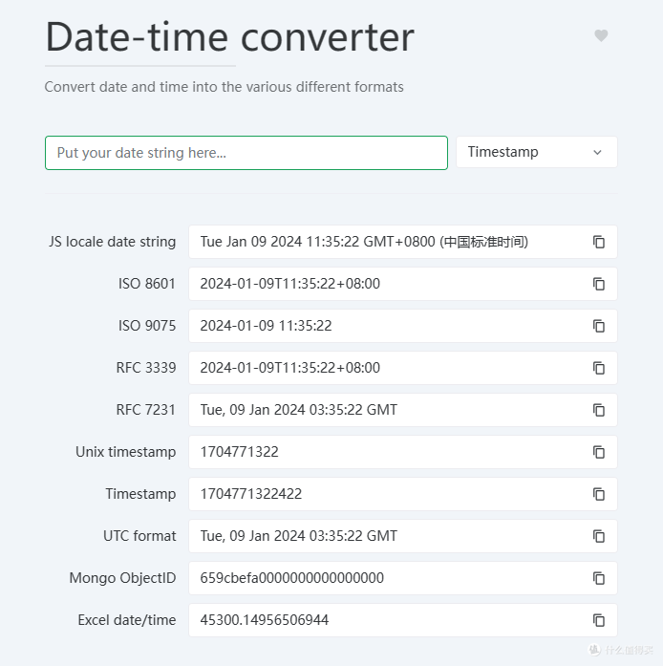
Task: Copy the UTC format value
Action: pos(599,536)
